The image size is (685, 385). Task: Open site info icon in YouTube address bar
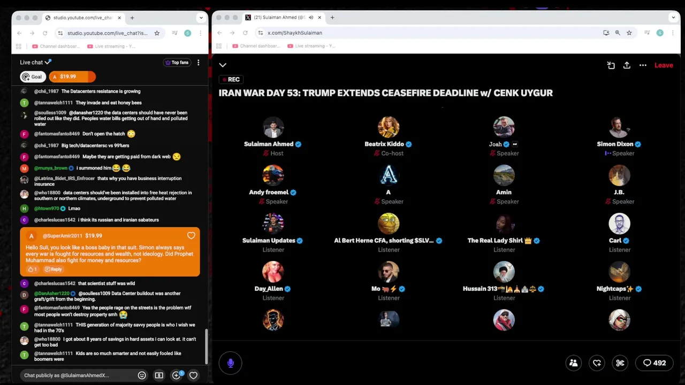(60, 33)
